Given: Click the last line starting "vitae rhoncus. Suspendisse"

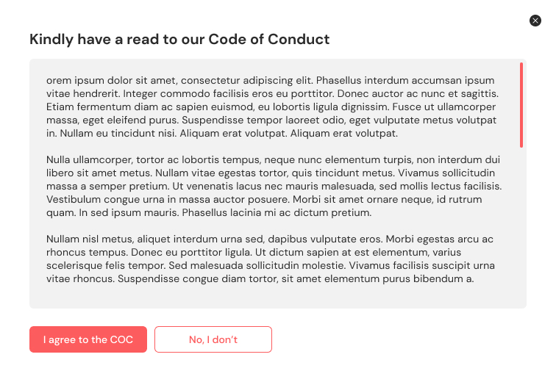Looking at the screenshot, I should (260, 278).
